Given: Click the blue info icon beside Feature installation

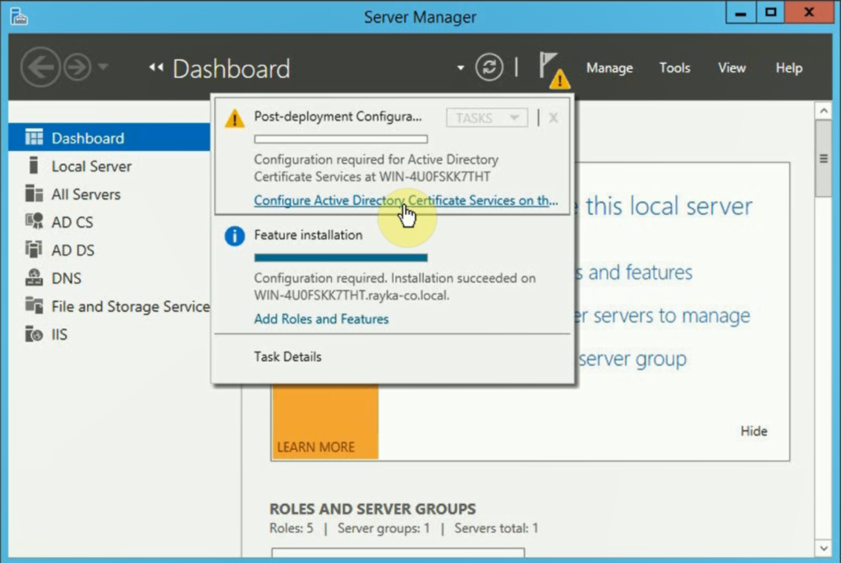Looking at the screenshot, I should tap(234, 236).
